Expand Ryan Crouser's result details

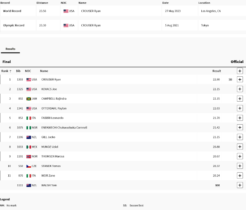[x=240, y=80]
